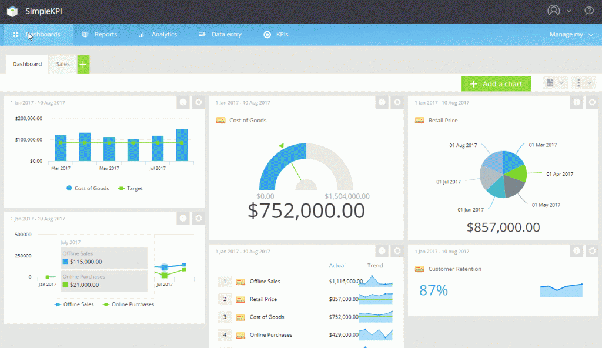Click the Add a chart button

496,83
